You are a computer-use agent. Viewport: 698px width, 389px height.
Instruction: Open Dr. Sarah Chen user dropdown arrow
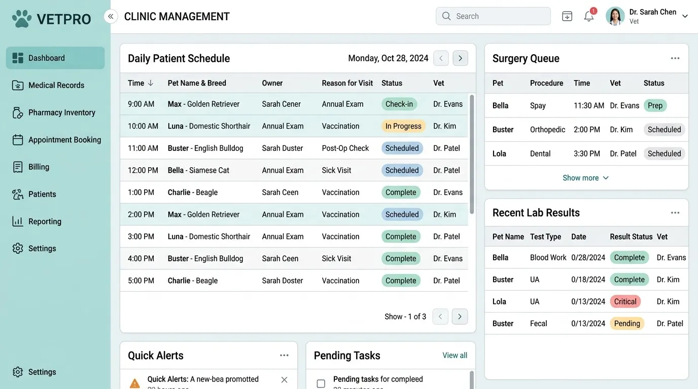(x=685, y=16)
